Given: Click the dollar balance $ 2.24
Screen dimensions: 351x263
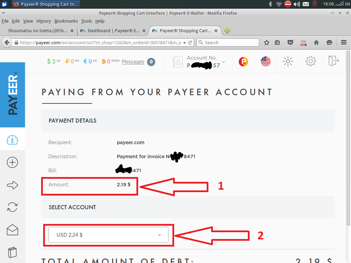Looking at the screenshot, I should click(x=53, y=61).
